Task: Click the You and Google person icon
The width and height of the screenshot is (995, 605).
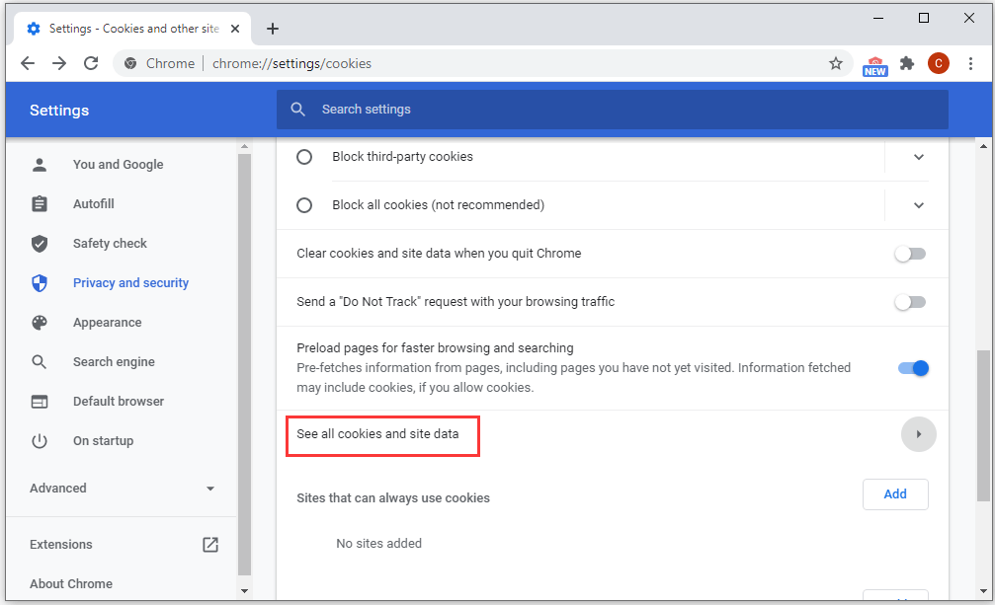Action: (40, 165)
